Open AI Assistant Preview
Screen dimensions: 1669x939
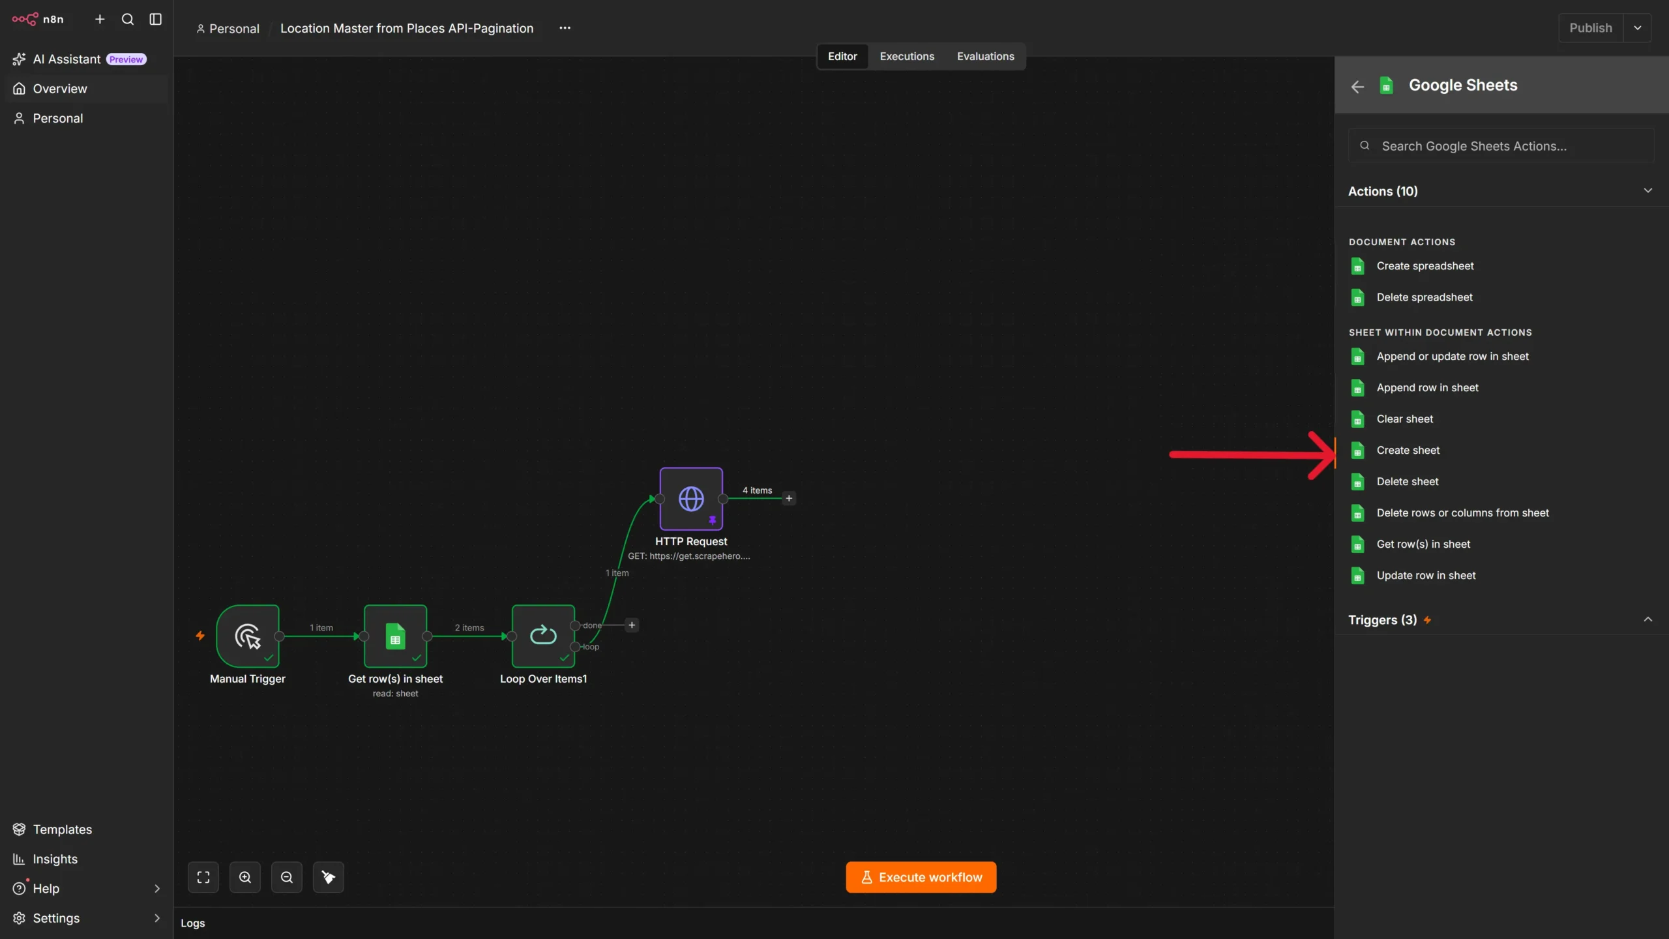coord(85,59)
